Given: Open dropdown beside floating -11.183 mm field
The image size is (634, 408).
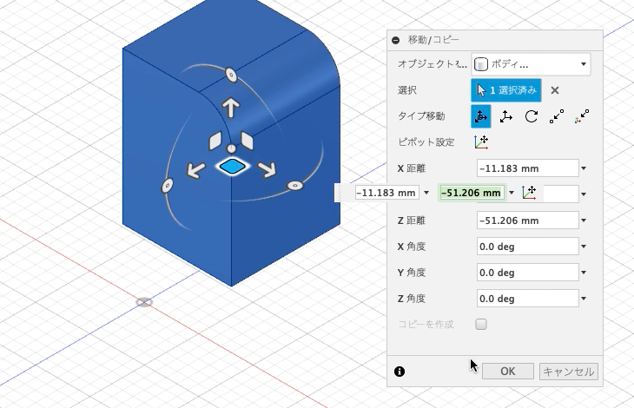Looking at the screenshot, I should [x=426, y=193].
